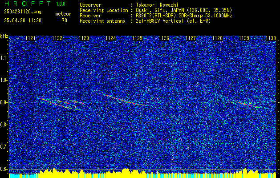Click the name Takanori Kawachi
The height and width of the screenshot is (178, 280).
[157, 5]
